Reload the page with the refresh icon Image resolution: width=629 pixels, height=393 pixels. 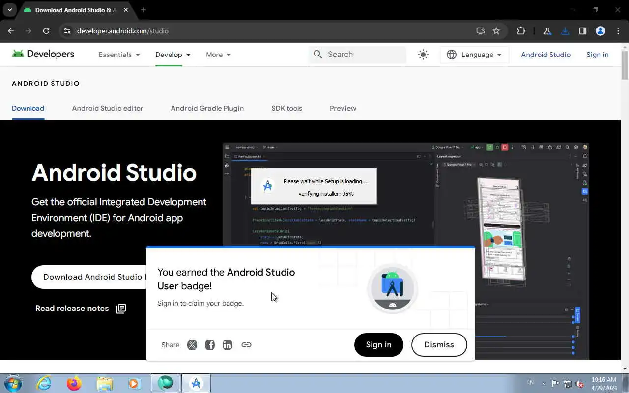pyautogui.click(x=46, y=31)
